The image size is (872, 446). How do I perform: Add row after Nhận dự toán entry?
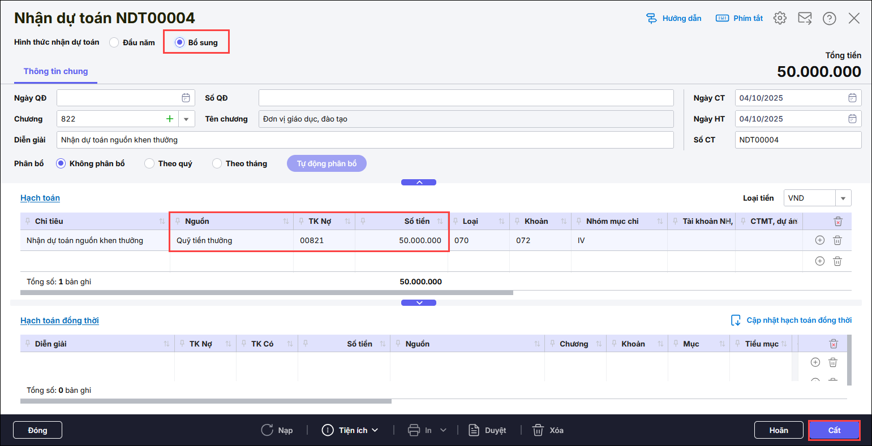coord(819,240)
